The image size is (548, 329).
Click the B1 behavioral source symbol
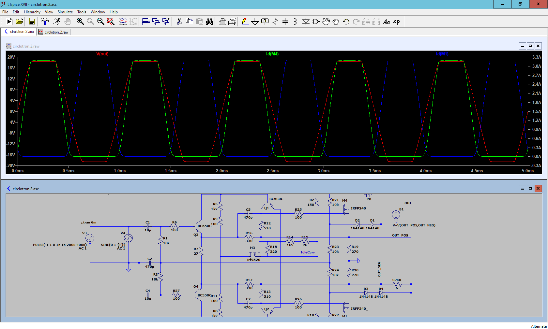[x=396, y=215]
